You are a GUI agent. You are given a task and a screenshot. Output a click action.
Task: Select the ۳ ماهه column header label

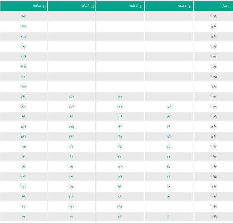pos(182,6)
